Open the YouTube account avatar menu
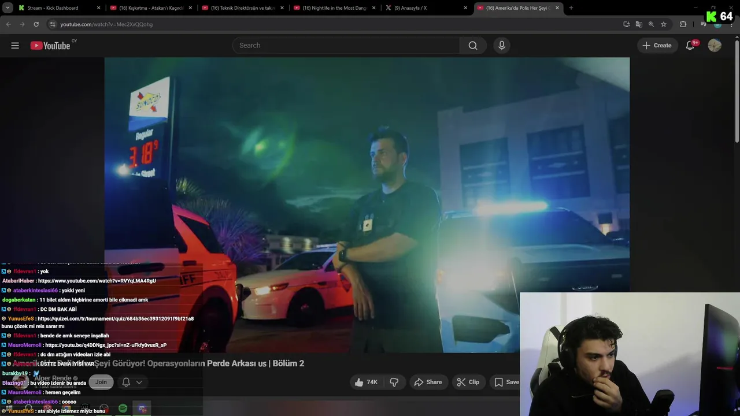 pyautogui.click(x=715, y=46)
